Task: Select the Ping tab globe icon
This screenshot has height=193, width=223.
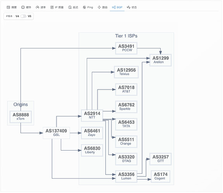Action: (84, 7)
